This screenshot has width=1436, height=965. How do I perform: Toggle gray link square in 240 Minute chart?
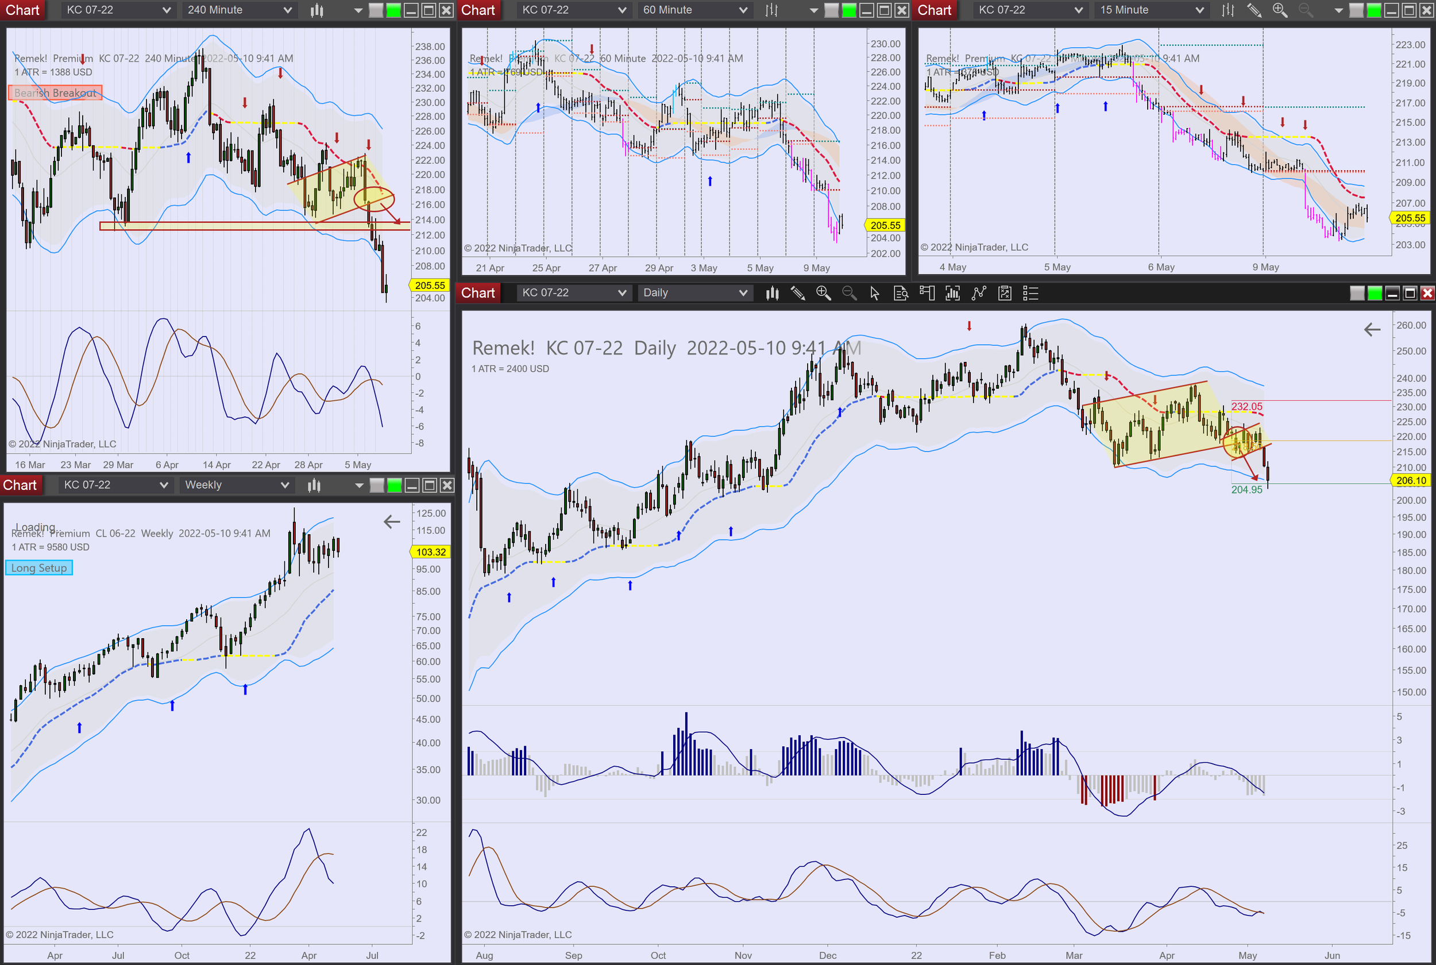376,10
